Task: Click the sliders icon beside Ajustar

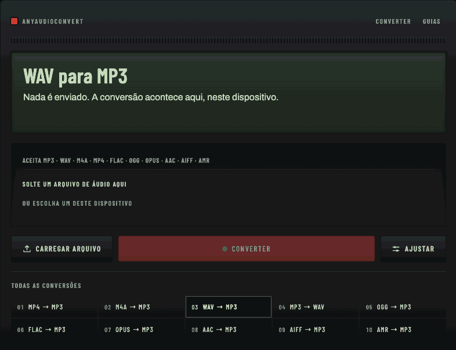Action: click(x=396, y=249)
